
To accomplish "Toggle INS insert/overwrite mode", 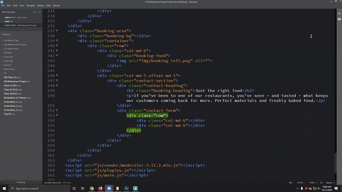I will (290, 183).
